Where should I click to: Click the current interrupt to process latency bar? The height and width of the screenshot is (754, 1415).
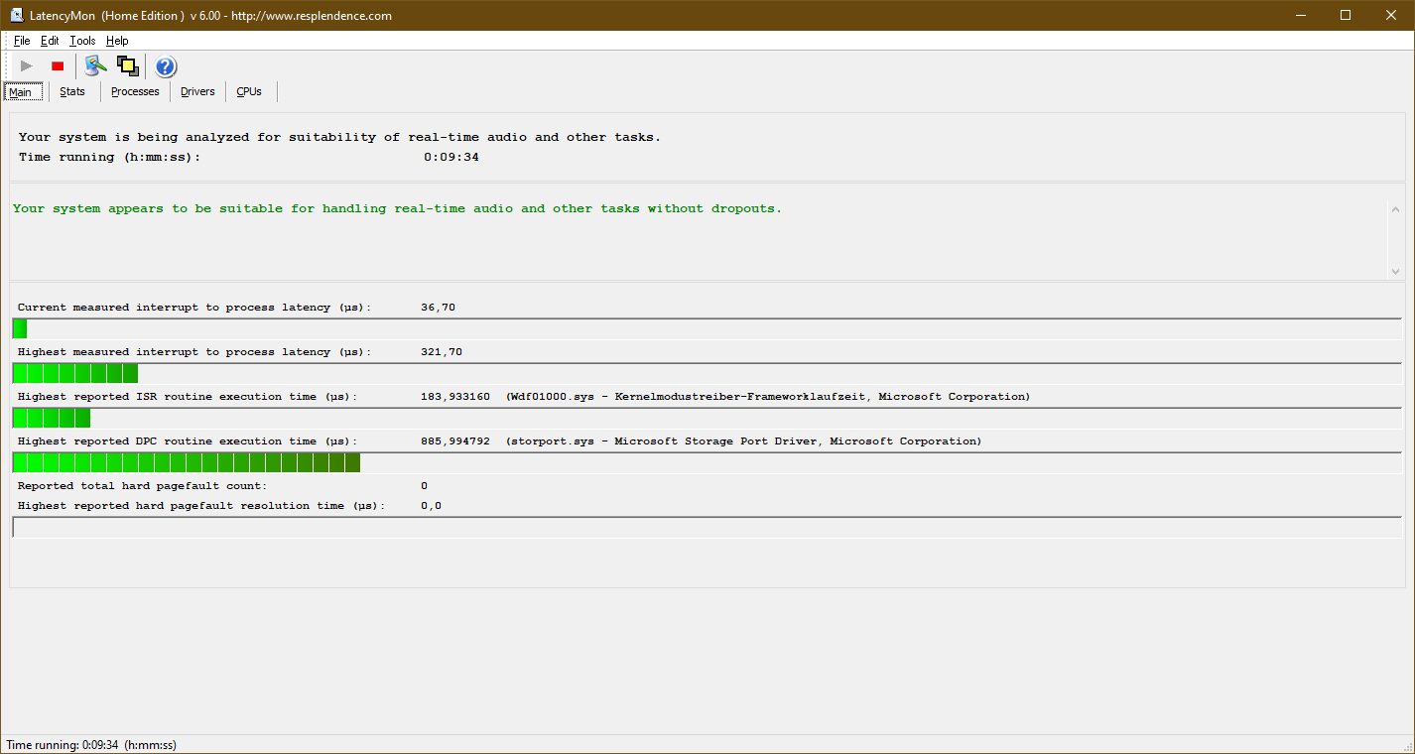point(707,328)
